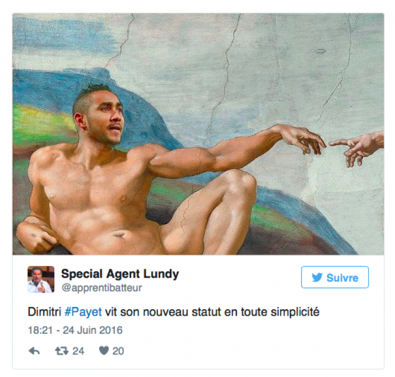Like the tweet with the heart icon
Screen dimensions: 395x377
tap(104, 350)
